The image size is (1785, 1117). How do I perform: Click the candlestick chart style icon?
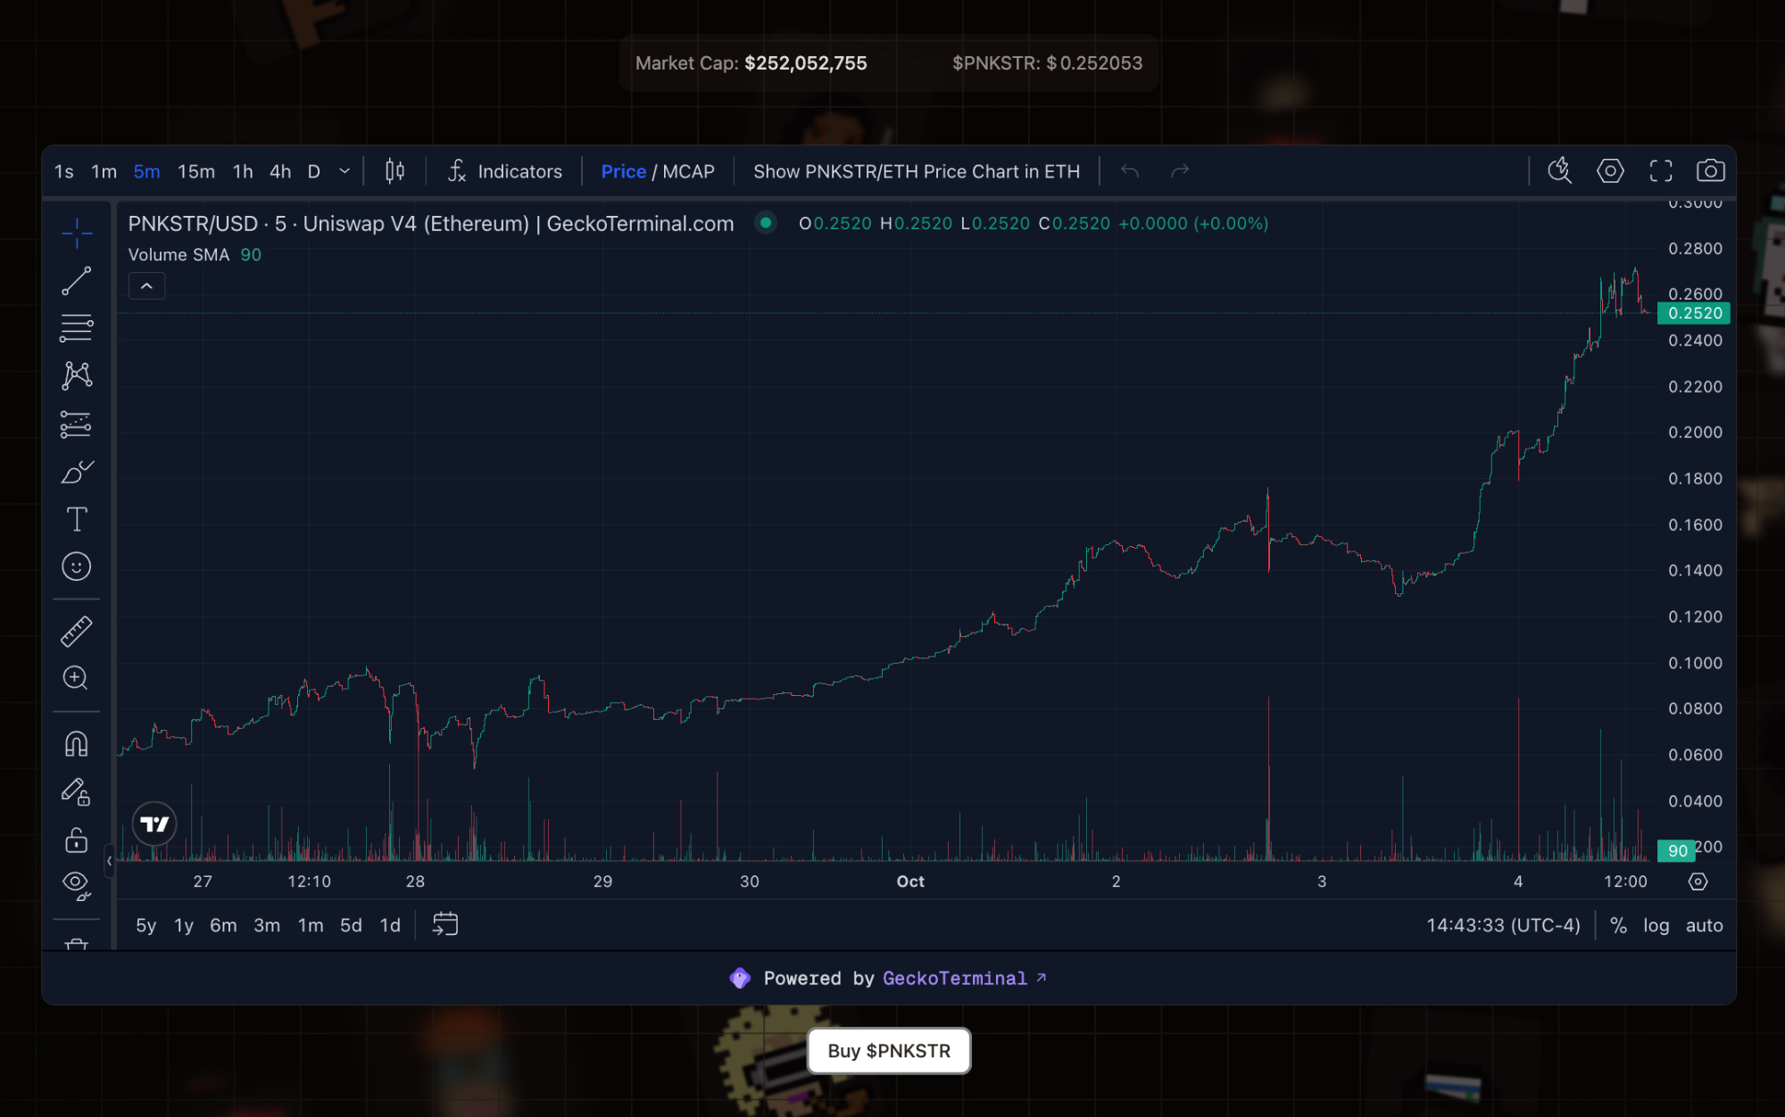tap(394, 171)
